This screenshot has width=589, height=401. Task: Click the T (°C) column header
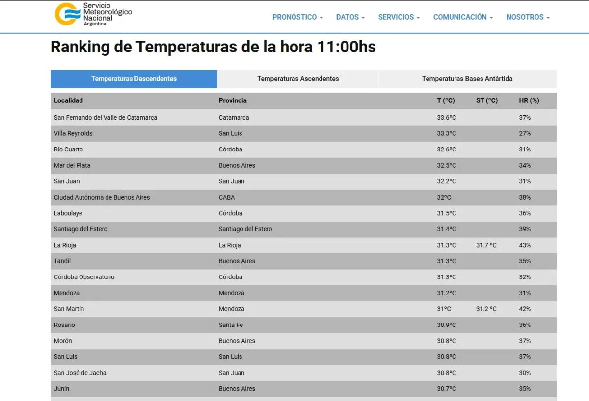tap(446, 100)
